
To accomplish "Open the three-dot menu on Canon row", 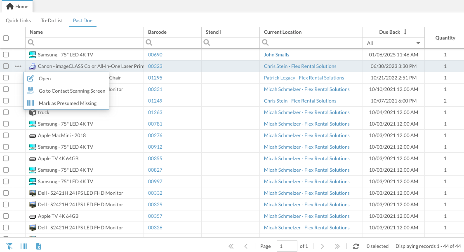I will click(x=18, y=66).
